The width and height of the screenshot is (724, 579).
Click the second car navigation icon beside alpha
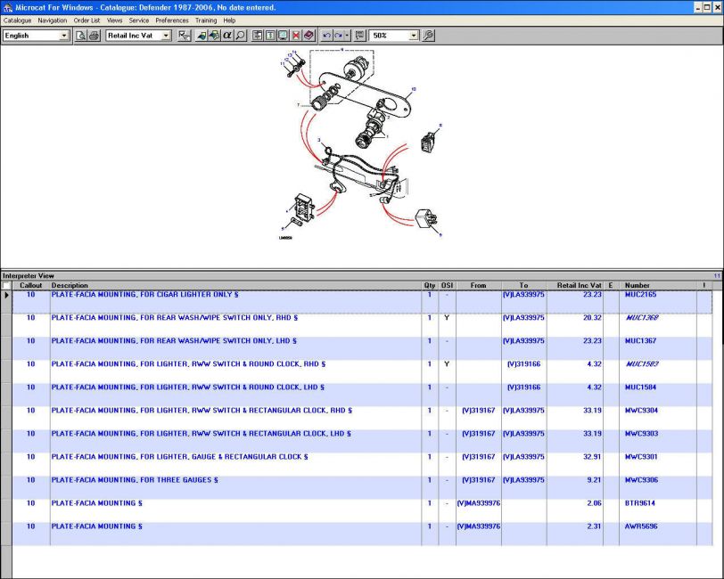pyautogui.click(x=214, y=36)
